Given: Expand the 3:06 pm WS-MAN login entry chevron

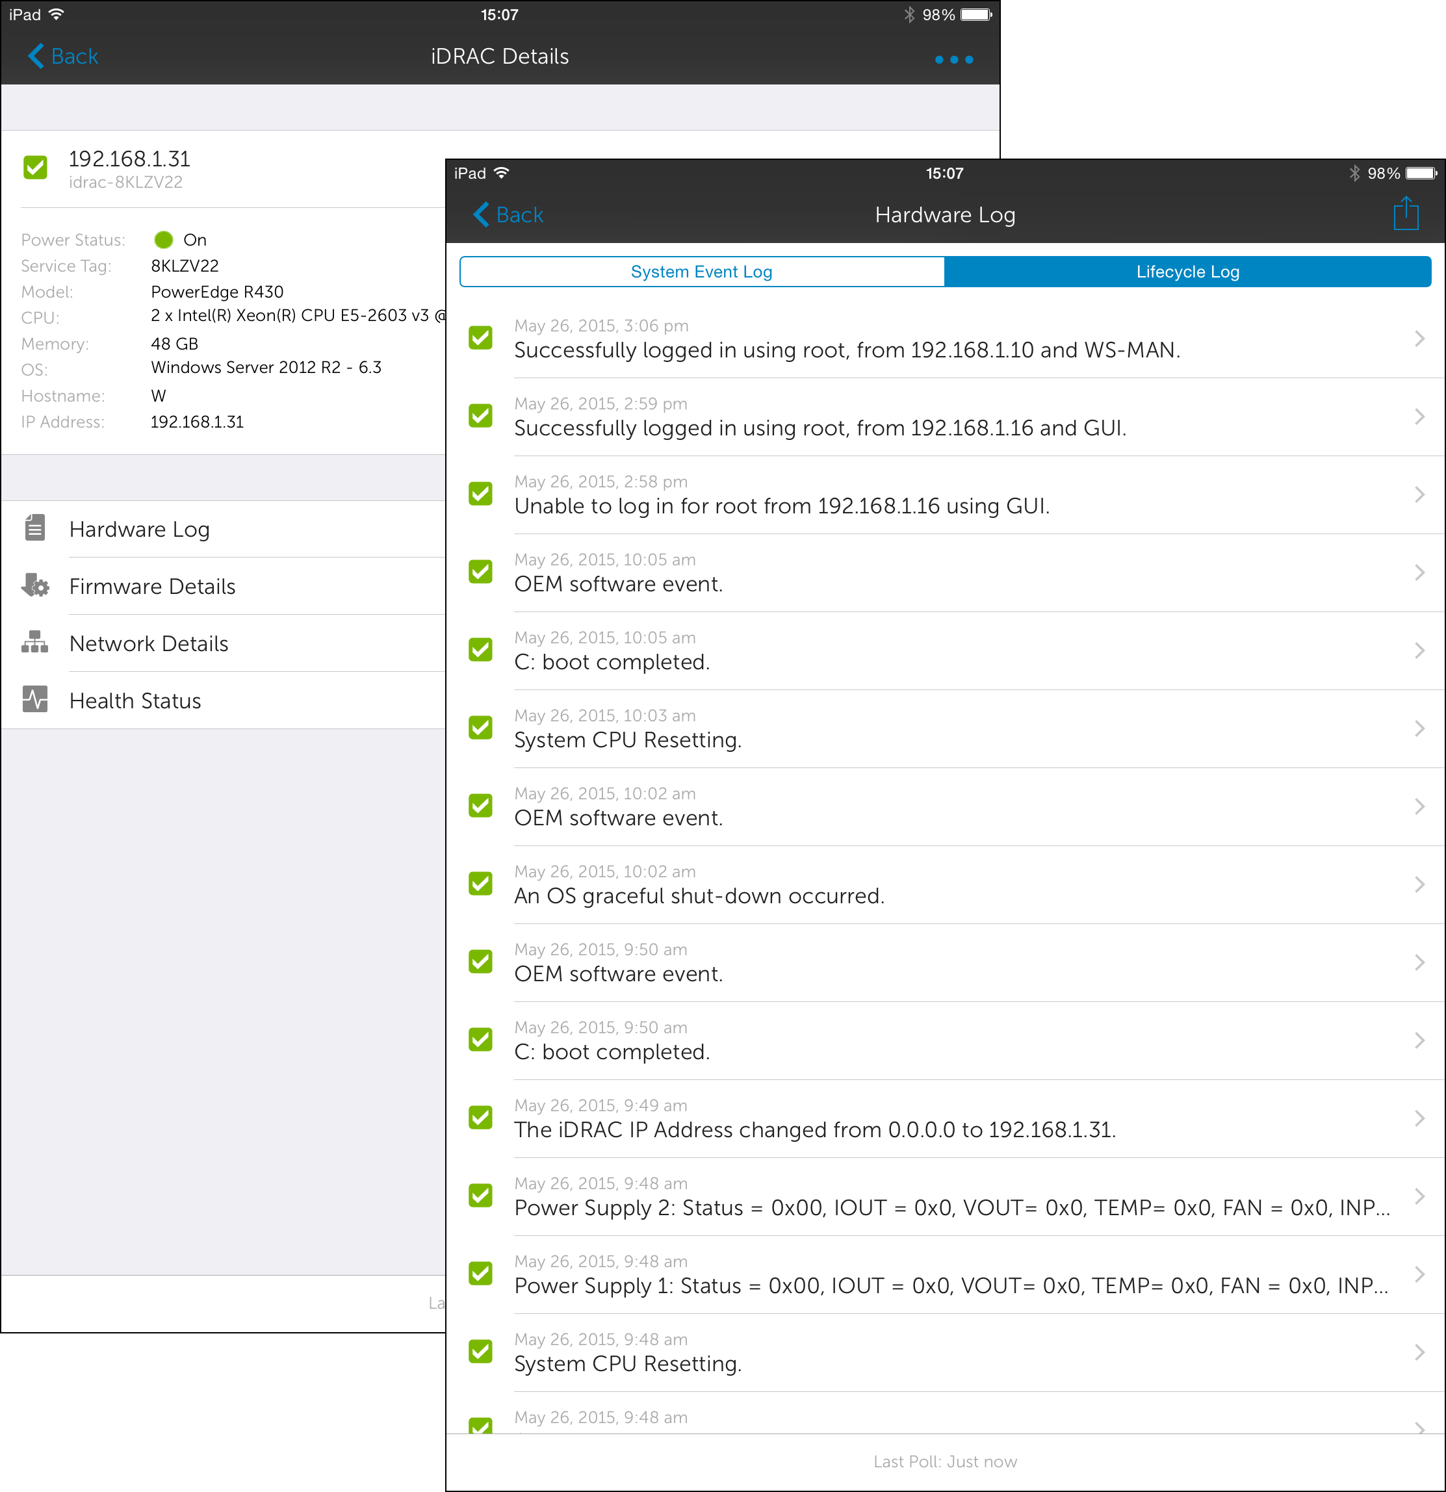Looking at the screenshot, I should pyautogui.click(x=1419, y=339).
